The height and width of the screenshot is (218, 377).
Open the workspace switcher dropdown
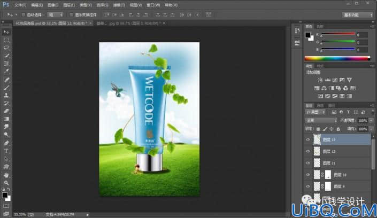click(x=358, y=15)
